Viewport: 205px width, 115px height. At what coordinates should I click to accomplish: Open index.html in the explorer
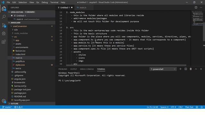coord(31,54)
